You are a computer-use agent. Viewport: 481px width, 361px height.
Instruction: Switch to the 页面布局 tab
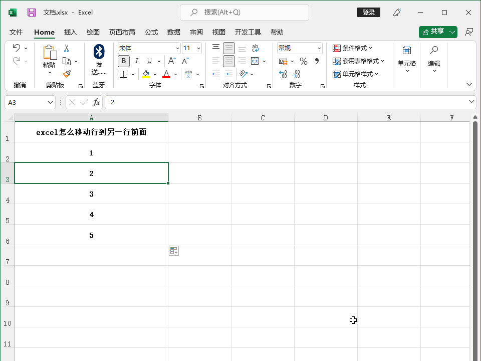click(x=122, y=32)
